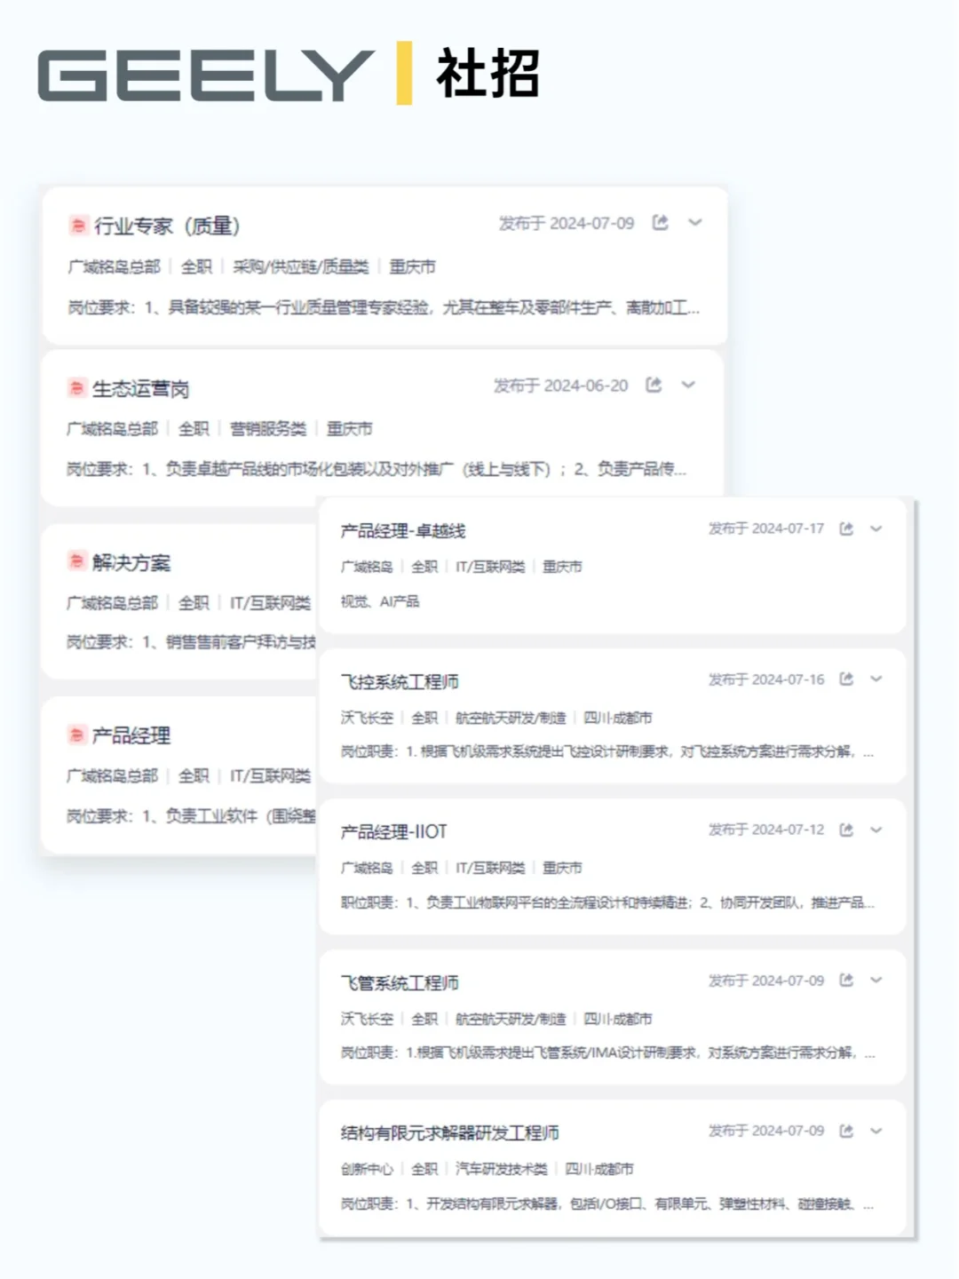
Task: Expand the 行业专家（质量）job card
Action: click(x=695, y=222)
